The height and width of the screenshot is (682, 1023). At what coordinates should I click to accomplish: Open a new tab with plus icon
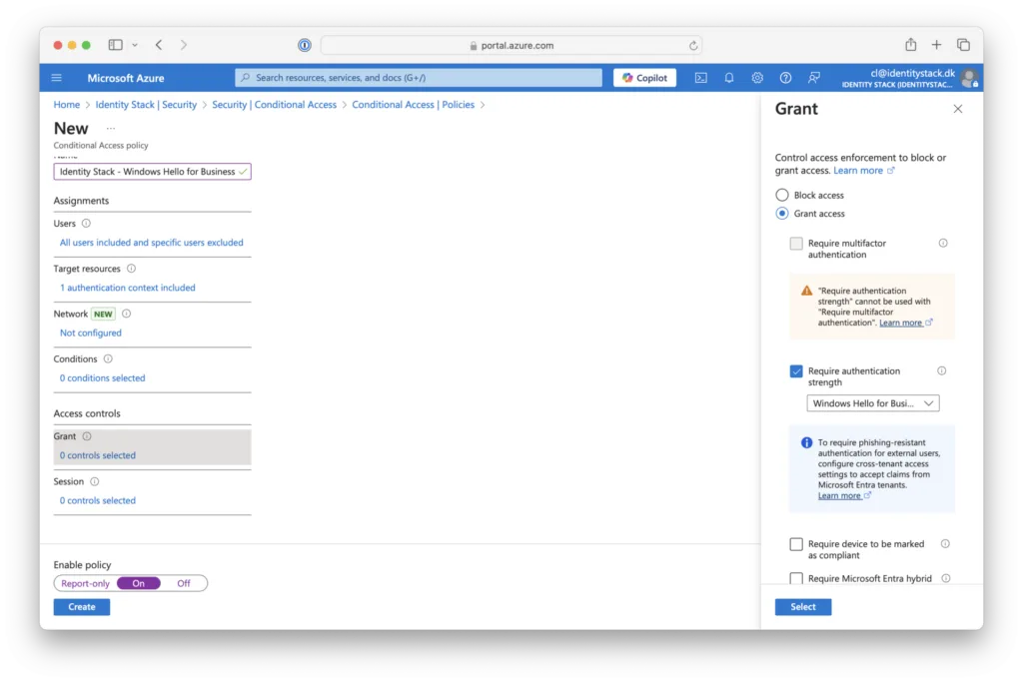point(936,44)
